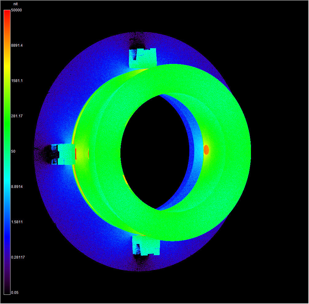
Task: Select the 50000 maximum scale value
Action: [x=16, y=10]
